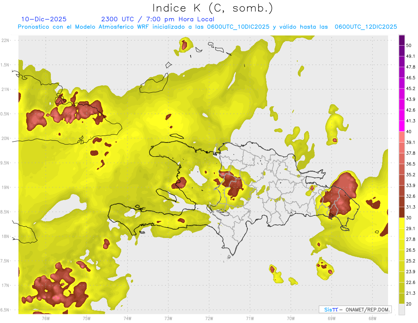The height and width of the screenshot is (323, 418).
Task: Select the date label '10-Dic-2025'
Action: 44,19
